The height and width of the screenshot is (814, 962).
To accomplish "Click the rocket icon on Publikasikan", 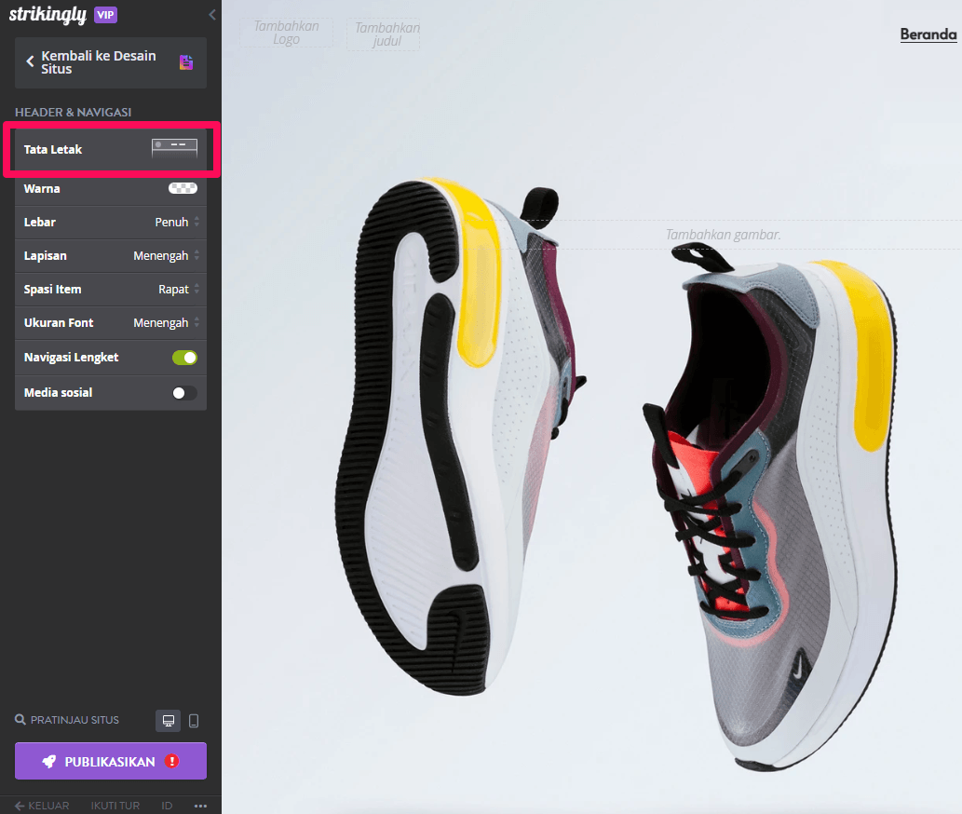I will pyautogui.click(x=48, y=761).
